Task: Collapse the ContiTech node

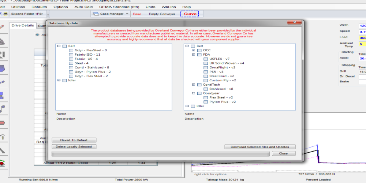Action: (194, 85)
